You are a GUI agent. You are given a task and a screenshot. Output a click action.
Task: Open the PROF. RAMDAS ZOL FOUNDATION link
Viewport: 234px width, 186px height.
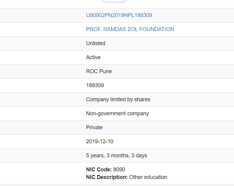tap(130, 29)
